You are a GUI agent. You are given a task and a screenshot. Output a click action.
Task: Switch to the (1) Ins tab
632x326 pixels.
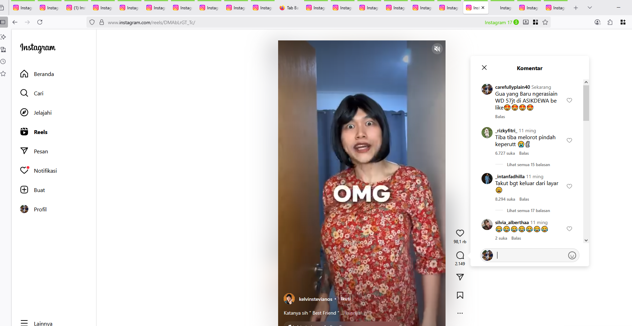(x=76, y=8)
